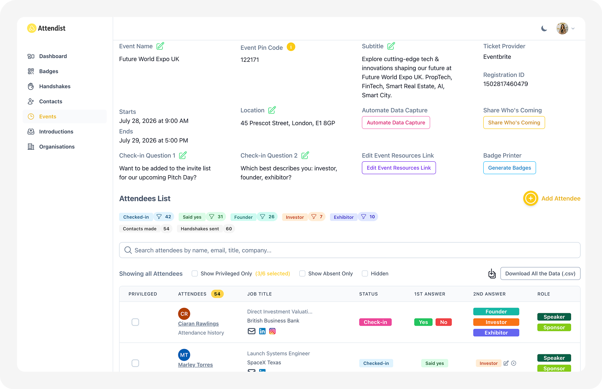
Task: Email Ciaran Rawlings via envelope icon
Action: [251, 331]
